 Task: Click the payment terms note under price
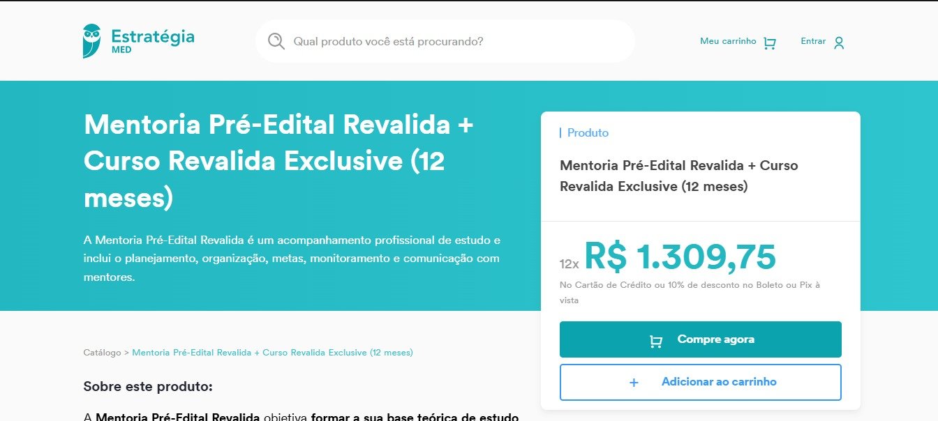click(690, 292)
